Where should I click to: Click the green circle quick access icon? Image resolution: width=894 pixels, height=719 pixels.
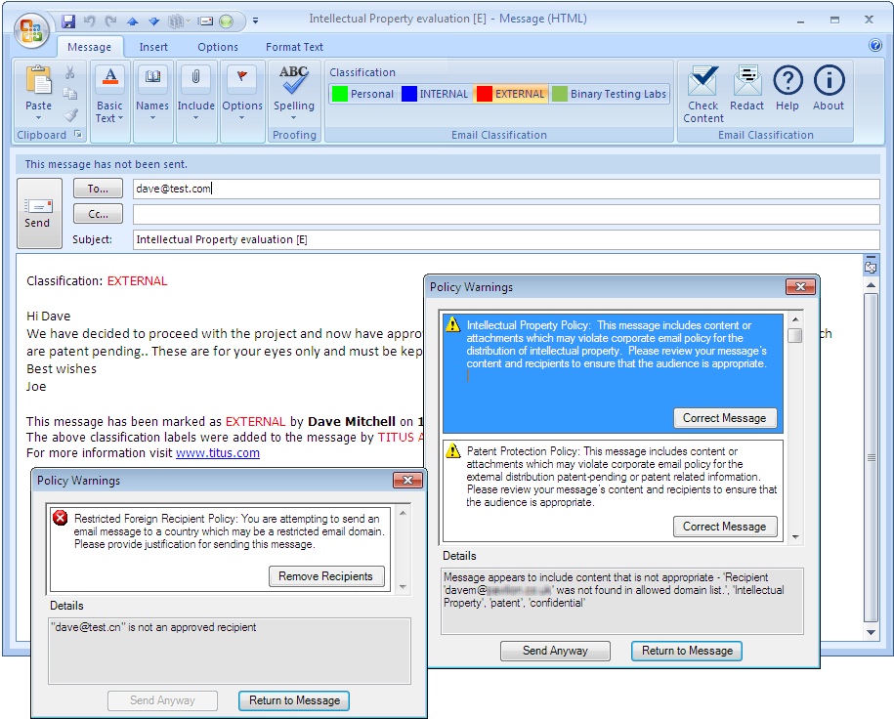(227, 21)
